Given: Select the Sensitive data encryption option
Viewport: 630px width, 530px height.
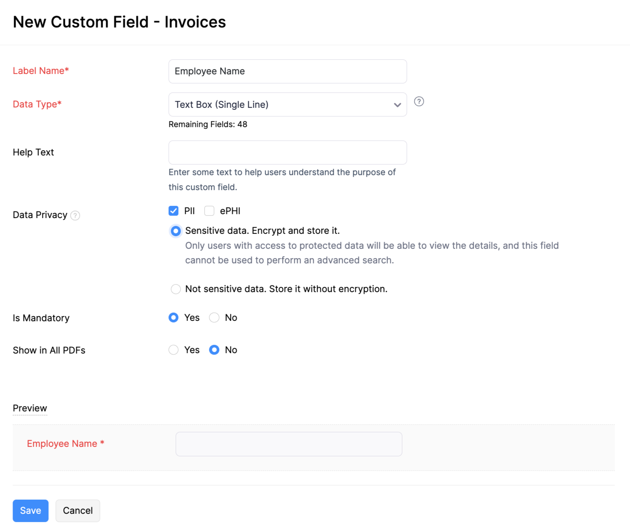Looking at the screenshot, I should pos(176,231).
